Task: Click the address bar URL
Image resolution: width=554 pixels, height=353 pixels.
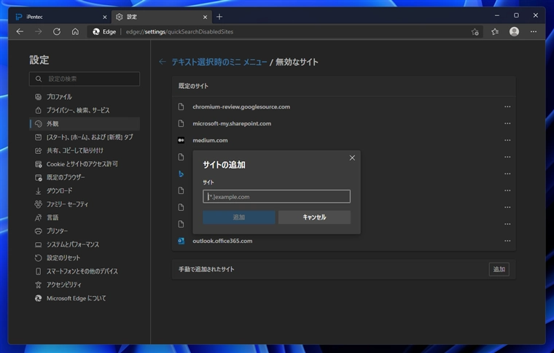Action: tap(179, 32)
